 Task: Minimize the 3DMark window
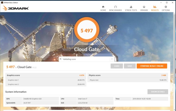coord(161,3)
